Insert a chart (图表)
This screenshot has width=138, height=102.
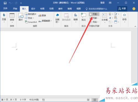click(42, 15)
